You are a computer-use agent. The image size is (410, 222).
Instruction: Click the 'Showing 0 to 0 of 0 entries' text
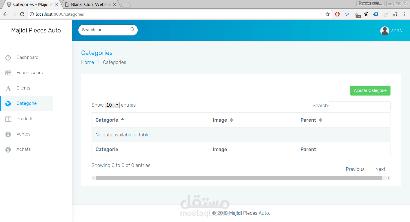[121, 165]
